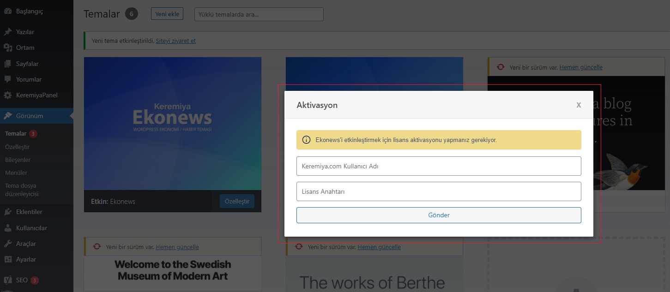
Task: Follow the Siteyi ziyaret et link
Action: [176, 41]
